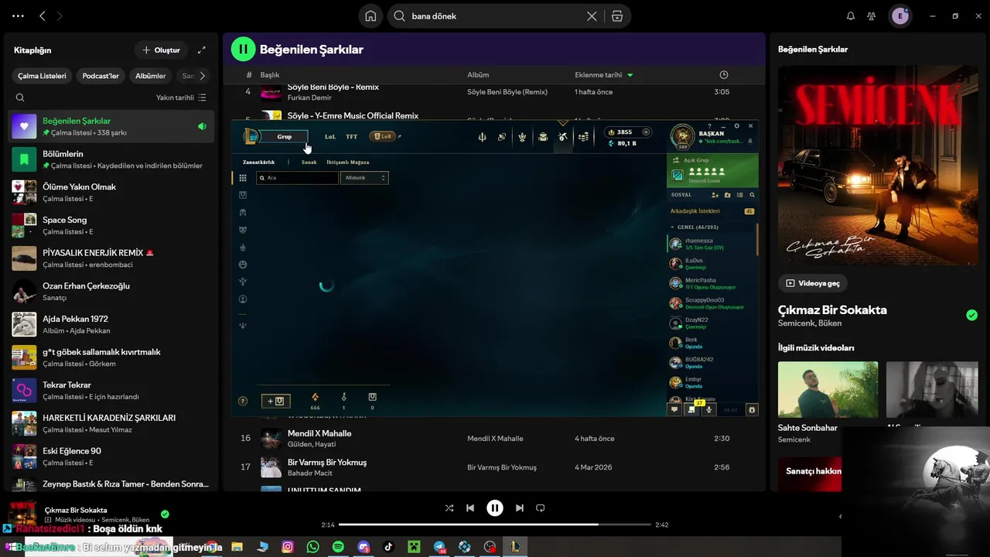This screenshot has height=557, width=990.
Task: Open Spotify browse icon next to search
Action: point(617,16)
